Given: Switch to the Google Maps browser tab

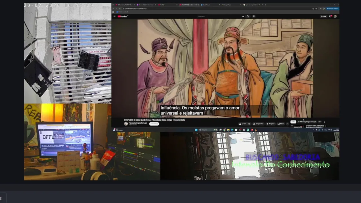Looking at the screenshot, I should (x=232, y=5).
